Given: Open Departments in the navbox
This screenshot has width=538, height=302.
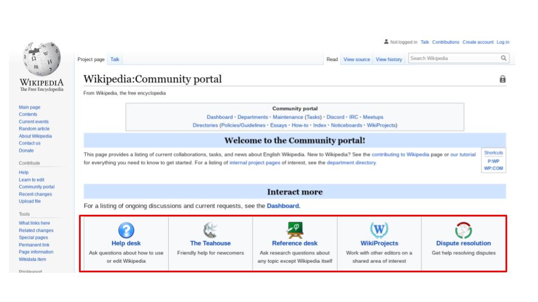Looking at the screenshot, I should coord(253,117).
